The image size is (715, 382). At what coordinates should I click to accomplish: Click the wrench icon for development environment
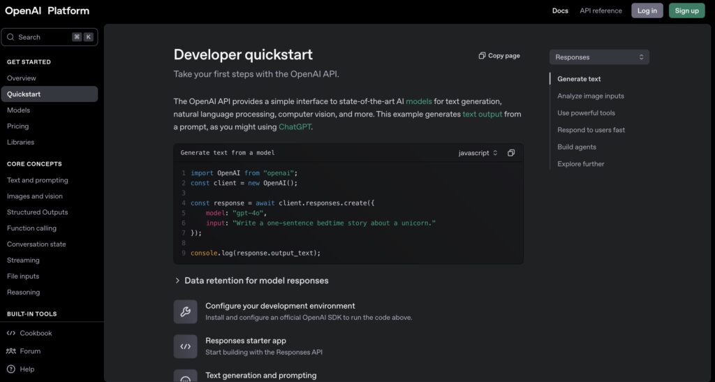point(185,311)
